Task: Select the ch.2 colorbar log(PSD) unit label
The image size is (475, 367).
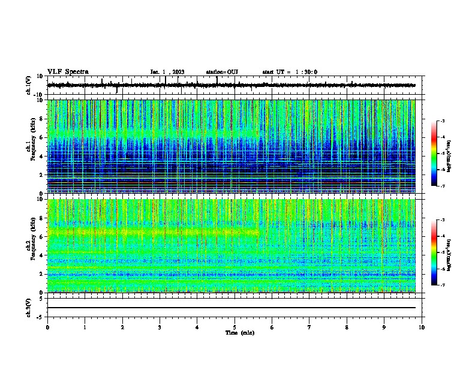Action: [x=449, y=255]
